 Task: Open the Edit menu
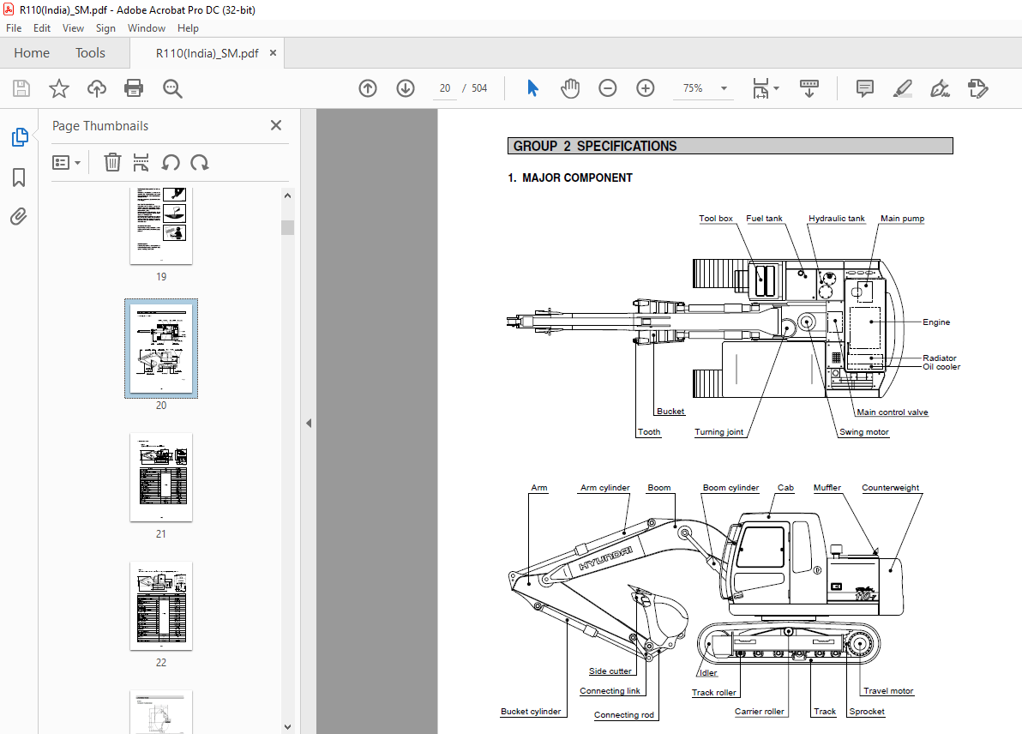pos(42,28)
